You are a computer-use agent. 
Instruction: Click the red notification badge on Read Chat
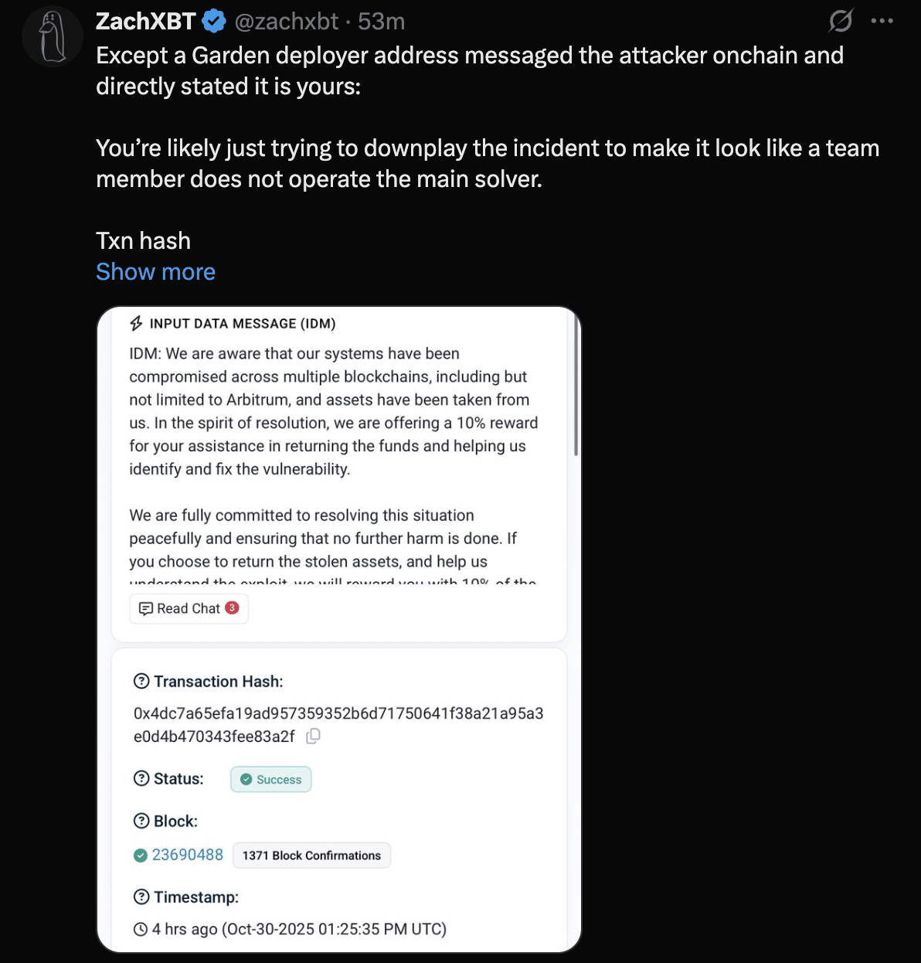point(231,607)
